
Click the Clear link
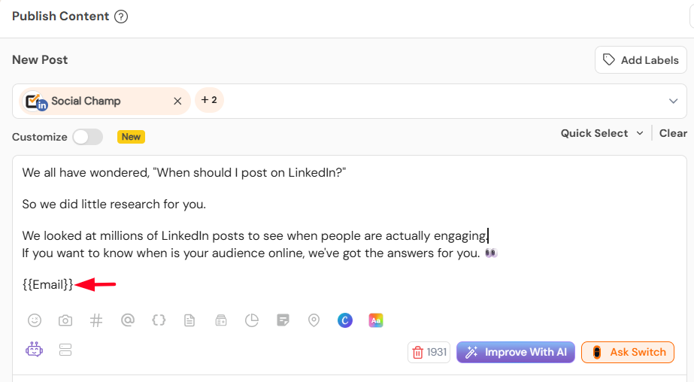pos(673,133)
